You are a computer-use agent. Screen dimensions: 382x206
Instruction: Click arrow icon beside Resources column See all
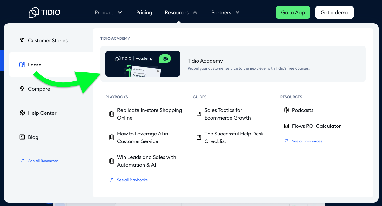(x=286, y=141)
